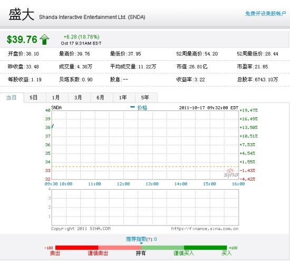Click the 持有 rating label
This screenshot has height=261, width=290.
141,253
